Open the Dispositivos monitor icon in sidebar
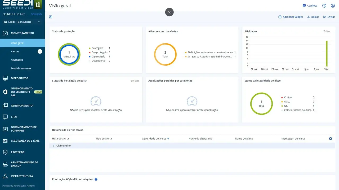 tap(5, 78)
